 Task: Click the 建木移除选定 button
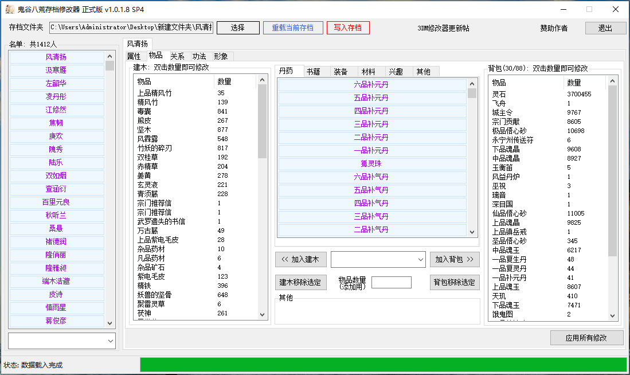pyautogui.click(x=300, y=283)
